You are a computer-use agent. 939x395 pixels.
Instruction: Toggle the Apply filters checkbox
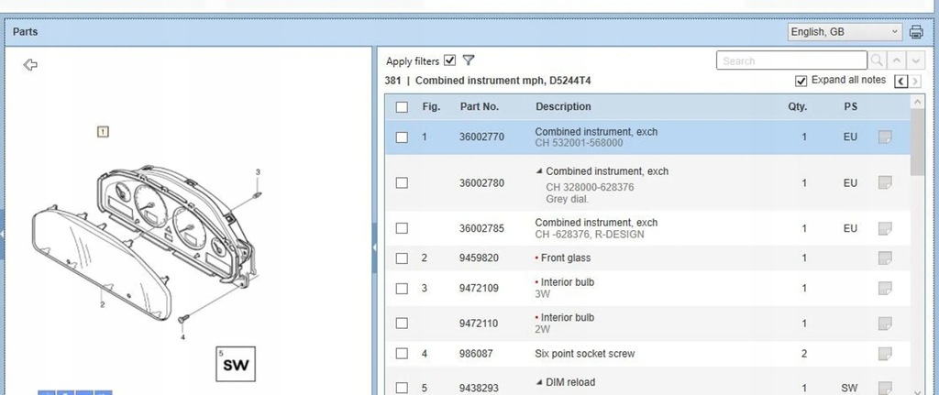tap(450, 60)
